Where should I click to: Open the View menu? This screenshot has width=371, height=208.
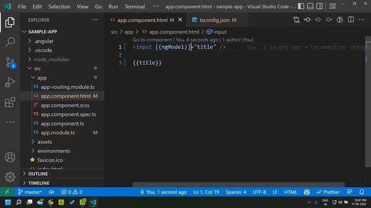point(82,6)
